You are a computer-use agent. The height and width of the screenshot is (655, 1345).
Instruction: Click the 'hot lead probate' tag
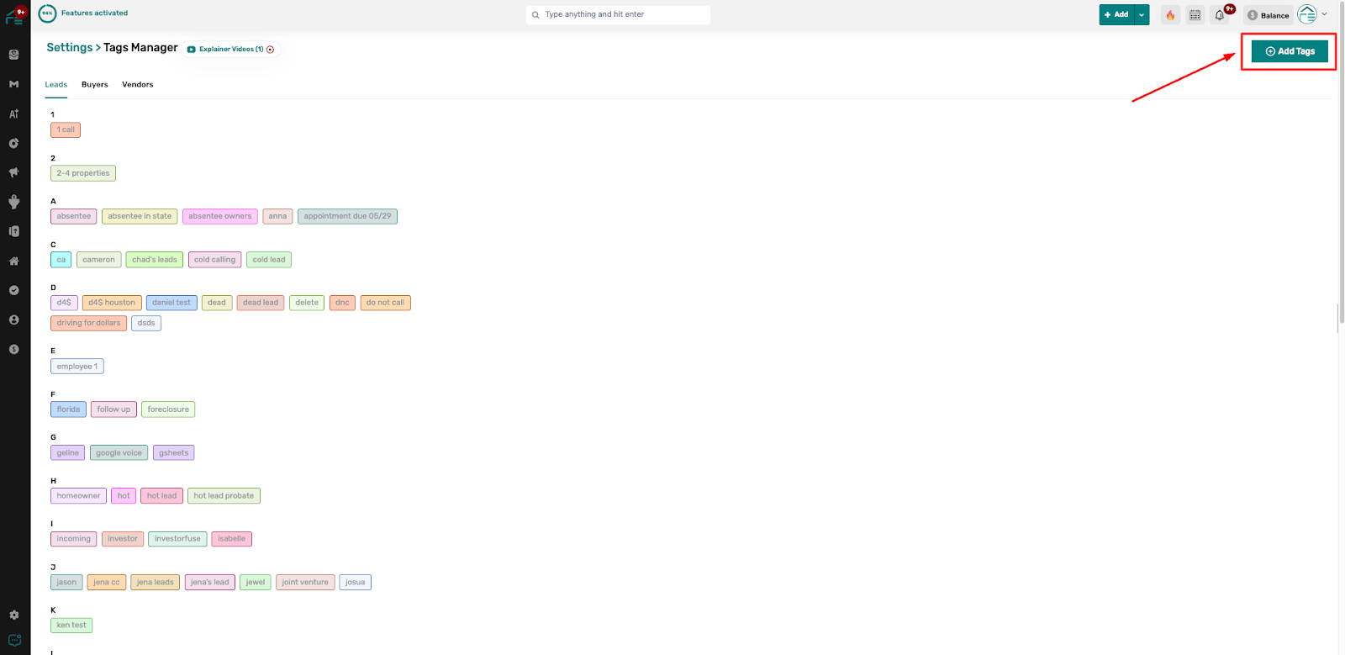pyautogui.click(x=224, y=496)
